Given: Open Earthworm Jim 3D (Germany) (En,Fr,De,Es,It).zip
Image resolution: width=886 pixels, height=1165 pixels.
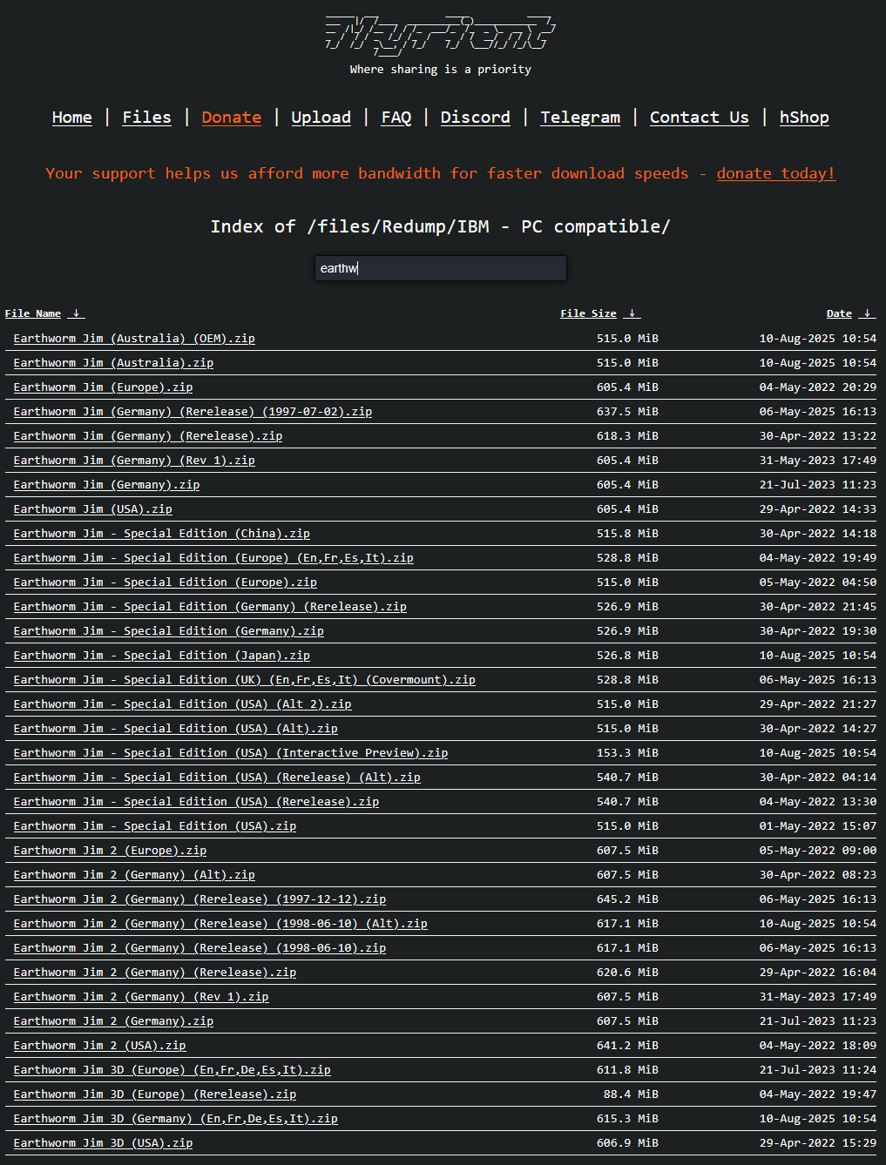Looking at the screenshot, I should point(175,1119).
